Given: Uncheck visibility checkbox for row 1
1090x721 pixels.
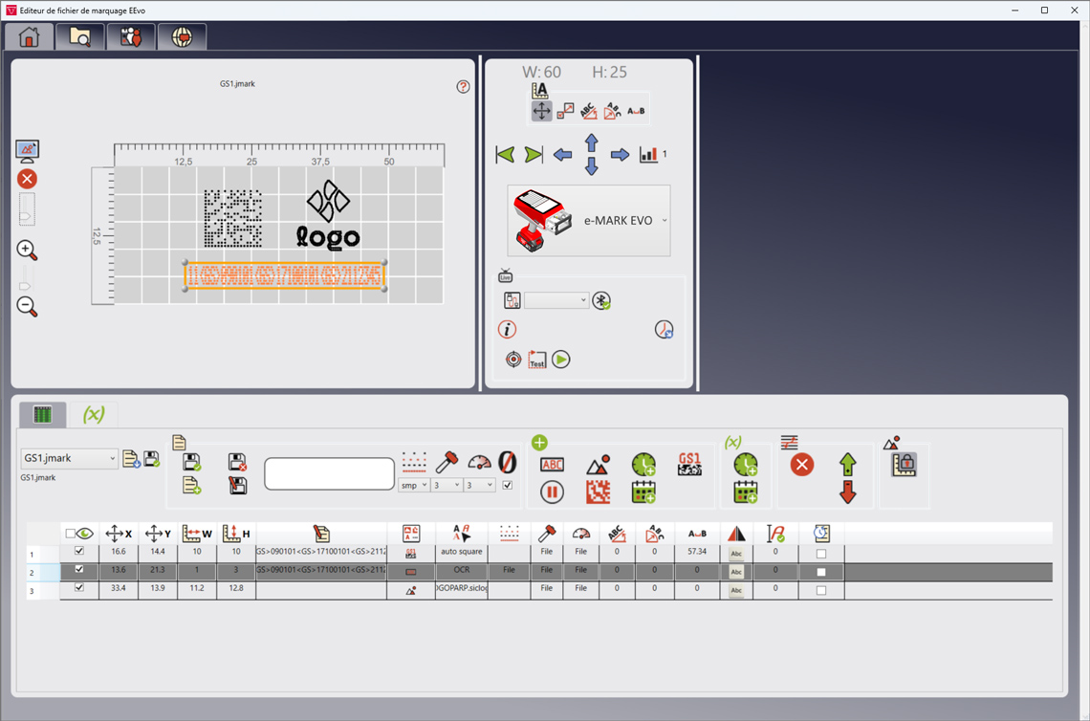Looking at the screenshot, I should pyautogui.click(x=79, y=552).
